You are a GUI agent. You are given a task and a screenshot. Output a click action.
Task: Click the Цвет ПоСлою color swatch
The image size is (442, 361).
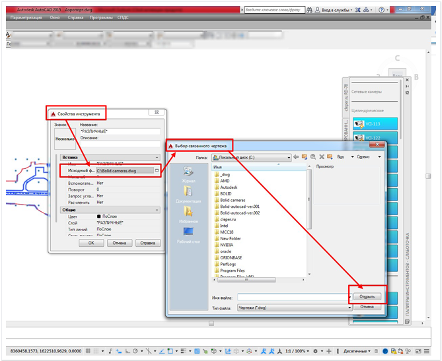click(98, 216)
